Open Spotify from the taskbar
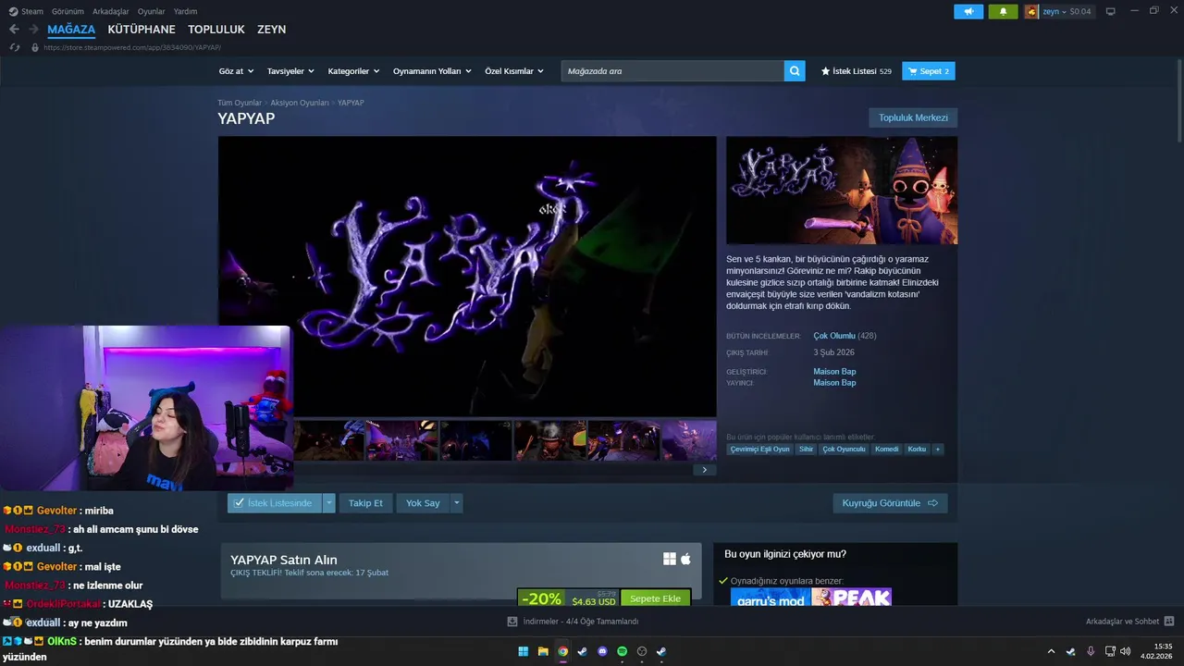The height and width of the screenshot is (666, 1184). (622, 651)
